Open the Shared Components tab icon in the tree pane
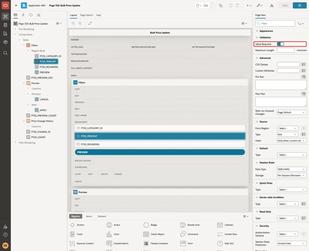 [x=39, y=15]
